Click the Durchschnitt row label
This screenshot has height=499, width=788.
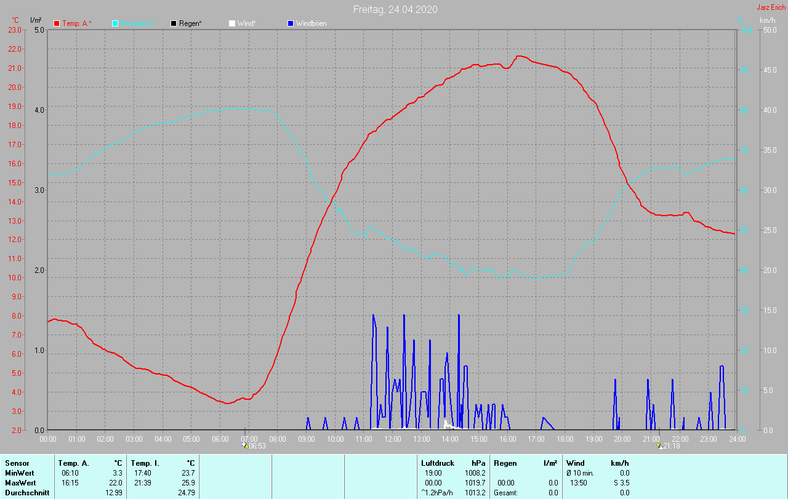tap(27, 493)
